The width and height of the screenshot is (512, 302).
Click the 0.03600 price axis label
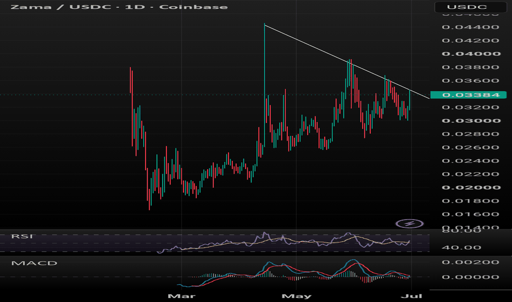click(471, 81)
